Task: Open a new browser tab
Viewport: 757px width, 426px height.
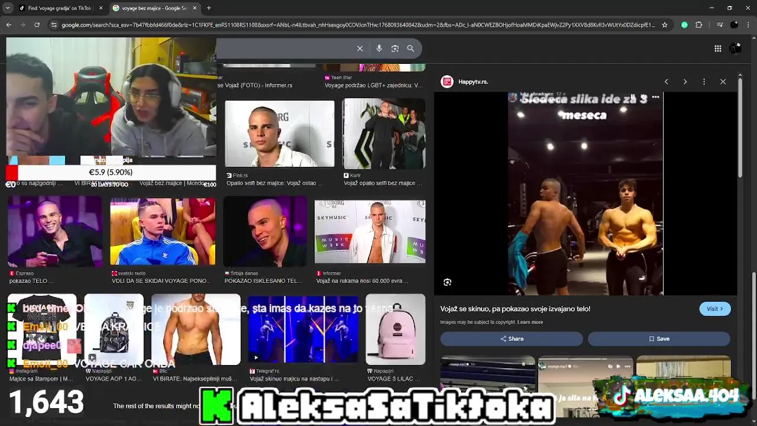Action: click(x=209, y=8)
